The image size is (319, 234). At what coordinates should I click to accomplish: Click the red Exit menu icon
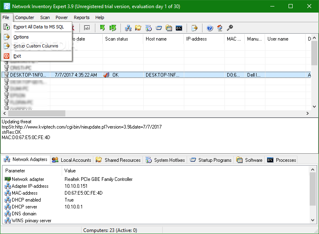coord(6,56)
